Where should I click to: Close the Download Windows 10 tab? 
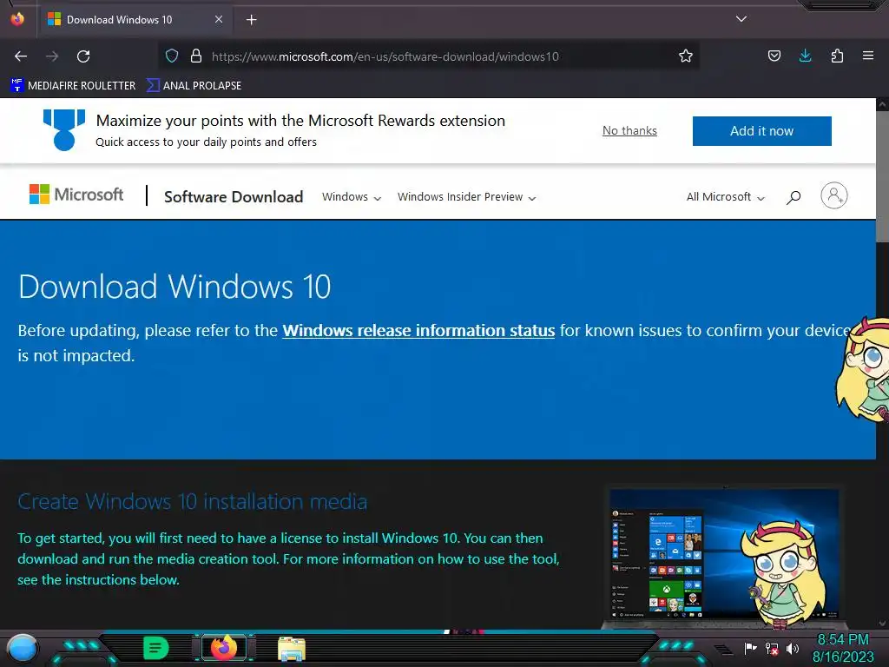(x=219, y=19)
